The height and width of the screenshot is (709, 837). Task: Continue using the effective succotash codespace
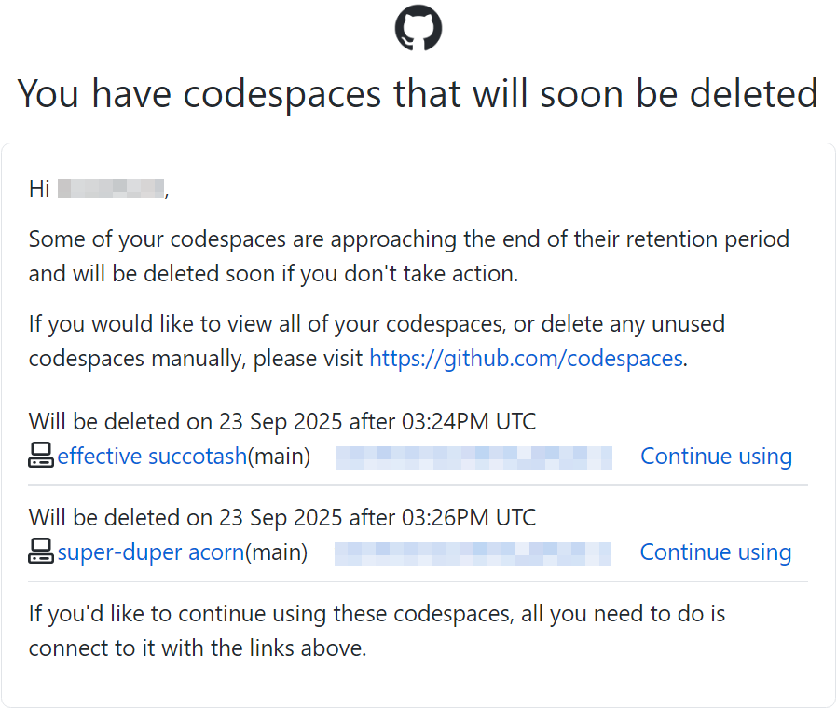(716, 457)
